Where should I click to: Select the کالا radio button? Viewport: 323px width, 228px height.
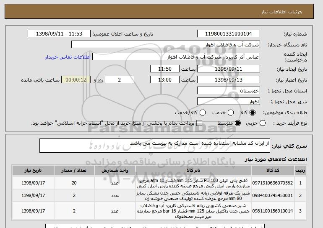point(253,113)
